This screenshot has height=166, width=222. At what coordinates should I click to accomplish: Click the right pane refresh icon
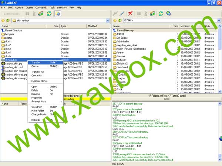161,14
